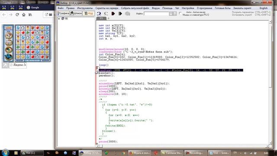This screenshot has height=156, width=277.
Task: Click the pause(3000); code line
Action: (x=108, y=142)
